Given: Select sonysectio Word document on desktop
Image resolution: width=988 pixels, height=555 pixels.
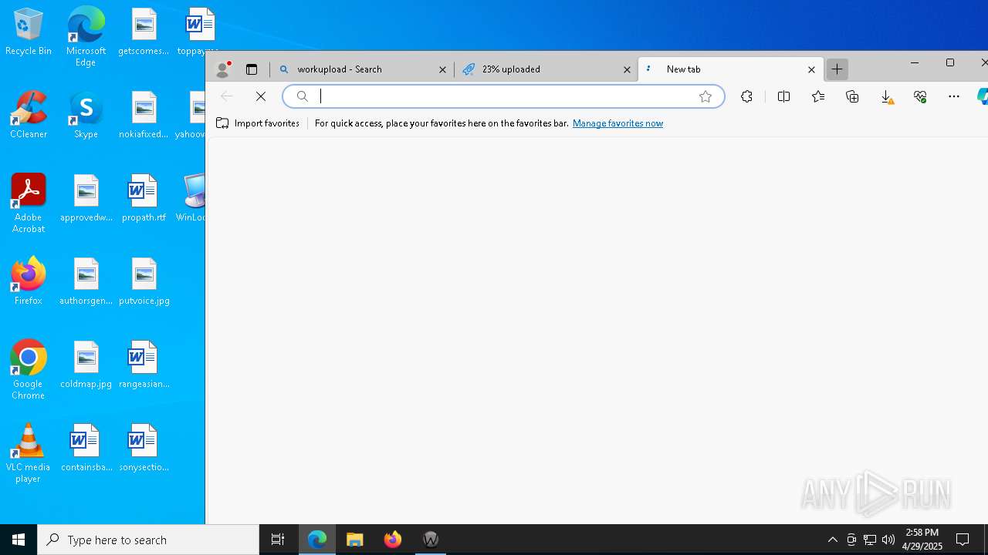Looking at the screenshot, I should pyautogui.click(x=144, y=449).
